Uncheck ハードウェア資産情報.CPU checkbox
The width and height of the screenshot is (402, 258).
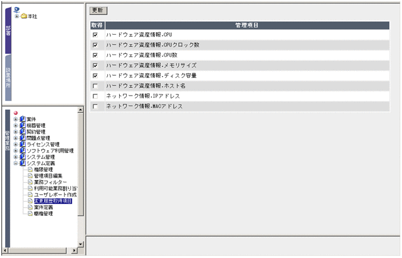click(95, 35)
